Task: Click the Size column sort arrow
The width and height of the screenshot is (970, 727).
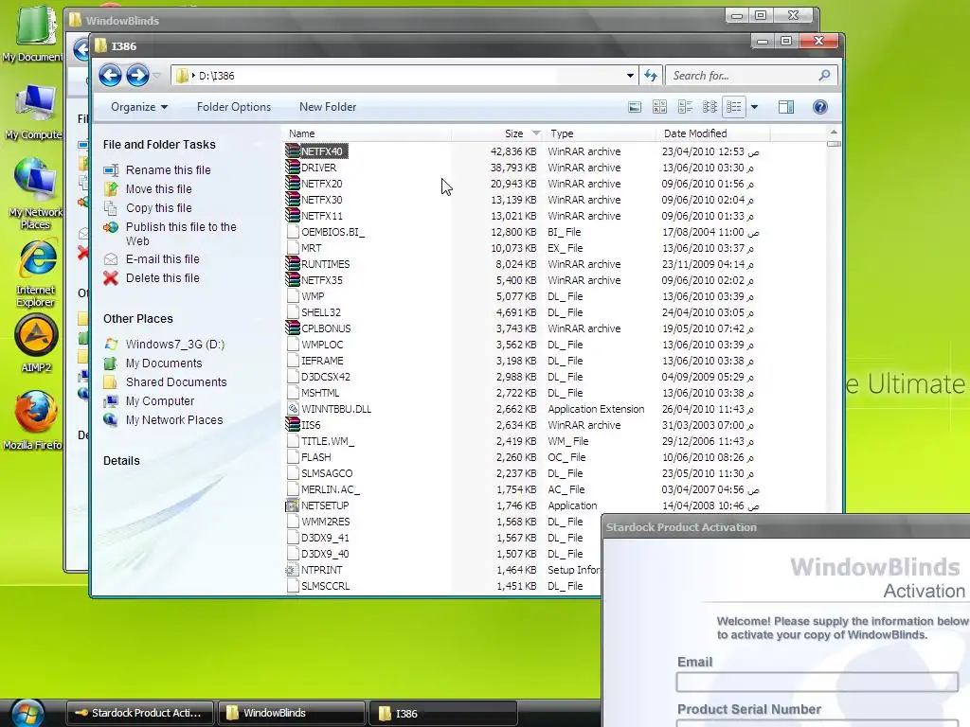Action: (x=536, y=133)
